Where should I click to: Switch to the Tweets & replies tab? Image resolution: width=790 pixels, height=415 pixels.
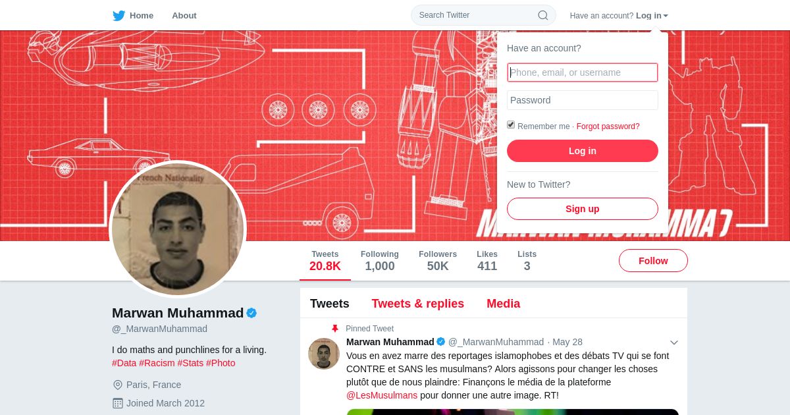pyautogui.click(x=418, y=304)
